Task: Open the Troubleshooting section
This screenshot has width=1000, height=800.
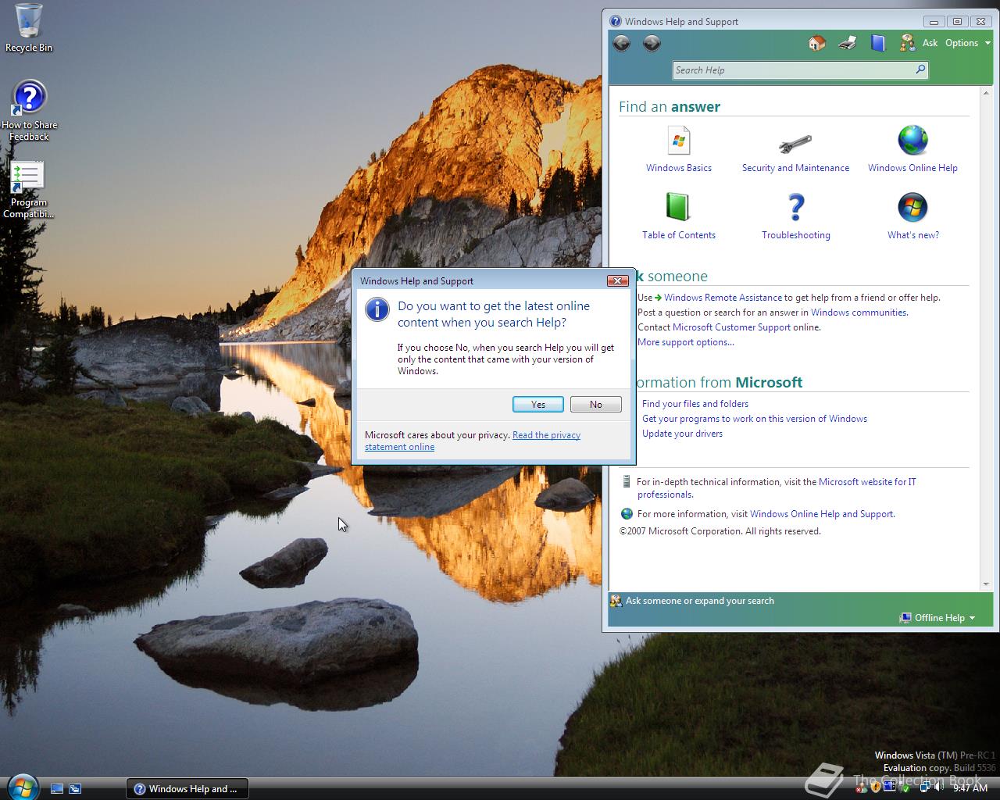Action: tap(795, 216)
